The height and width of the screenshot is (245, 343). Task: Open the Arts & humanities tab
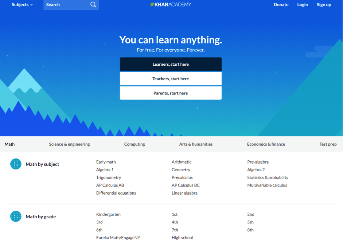click(x=196, y=144)
